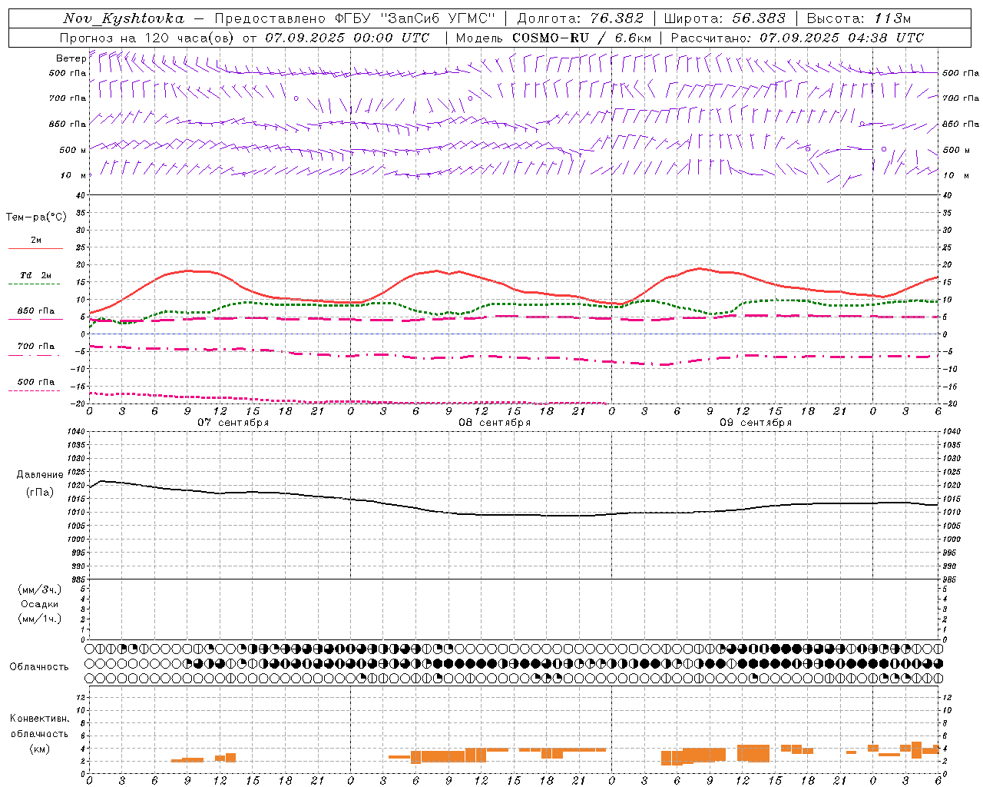This screenshot has width=983, height=787.
Task: Click the 850 гПа temperature legend entry
Action: click(x=36, y=311)
